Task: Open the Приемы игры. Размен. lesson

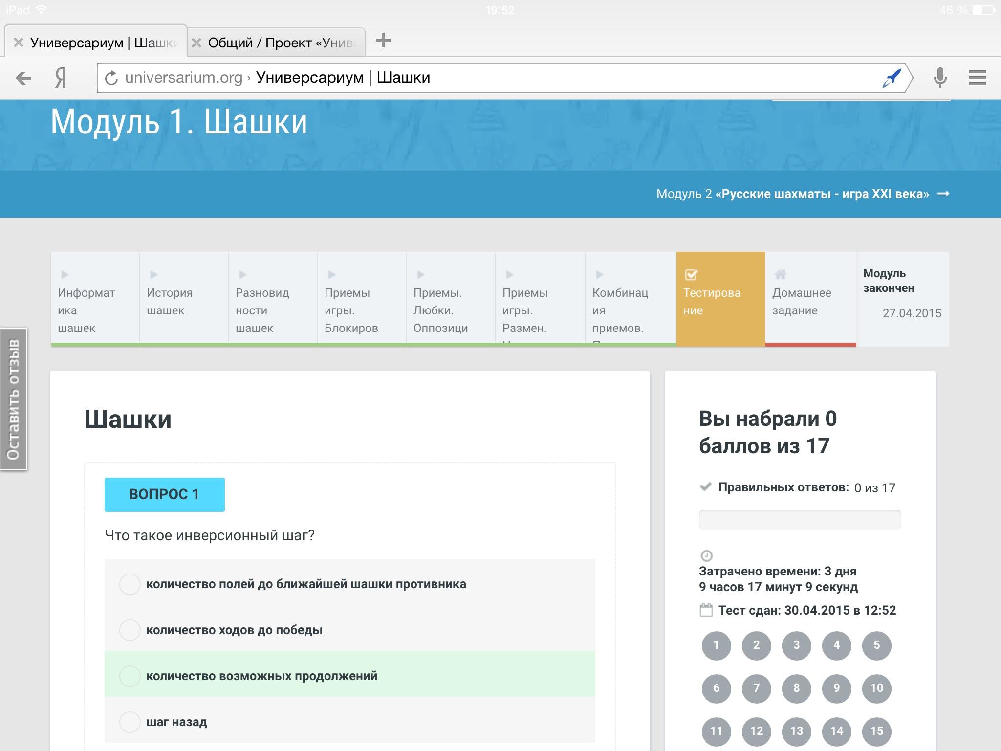Action: tap(540, 299)
